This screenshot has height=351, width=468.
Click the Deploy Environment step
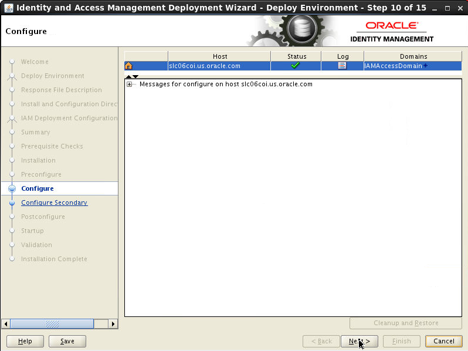53,76
